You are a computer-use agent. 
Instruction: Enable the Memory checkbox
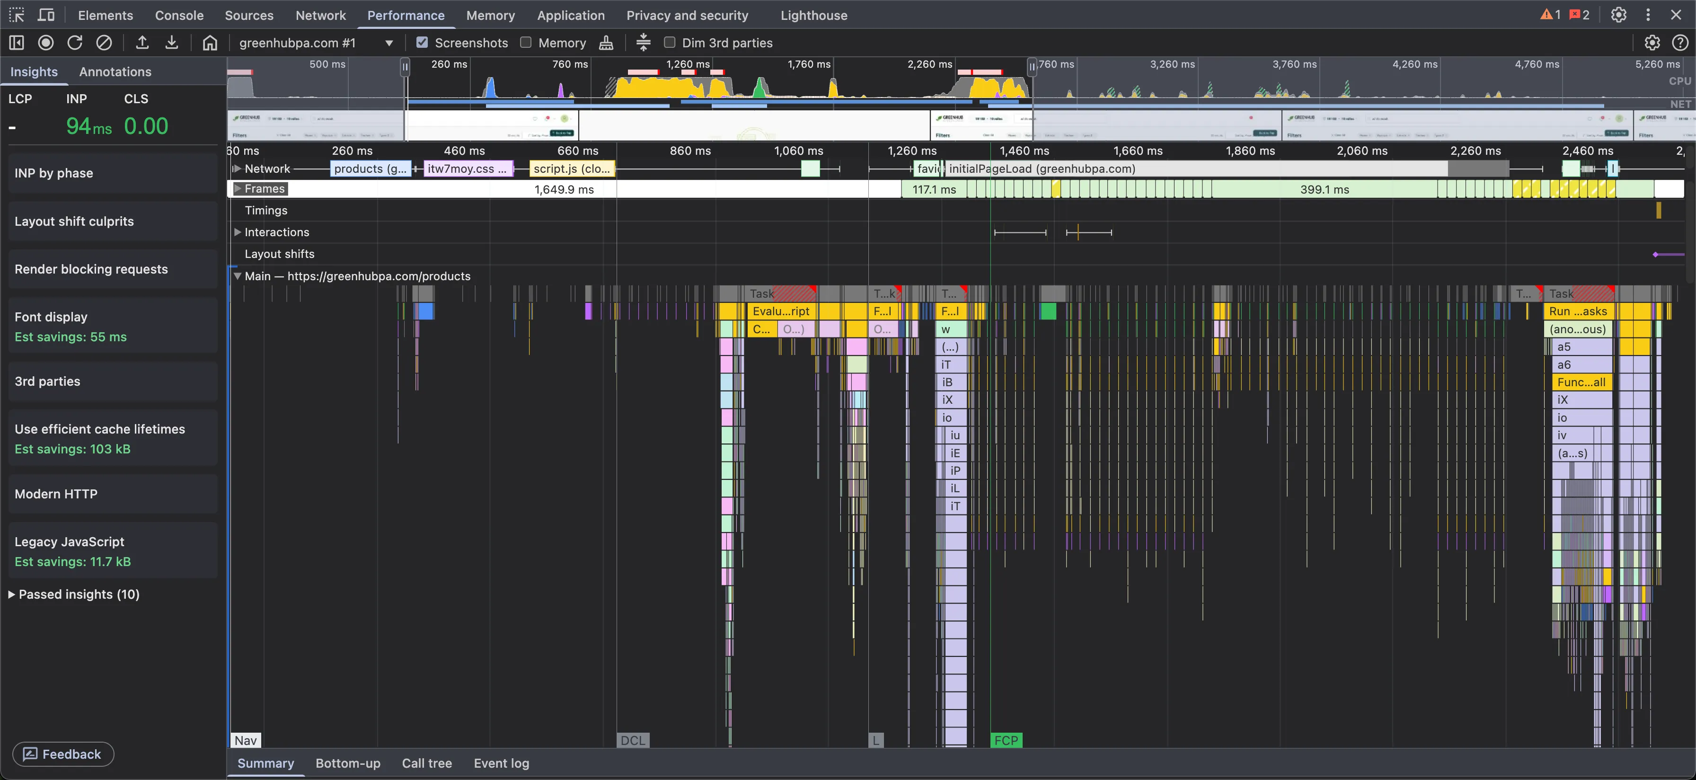pyautogui.click(x=525, y=42)
